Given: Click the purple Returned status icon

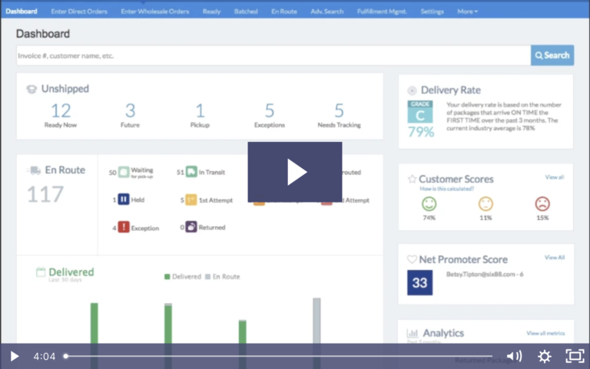Looking at the screenshot, I should click(191, 227).
